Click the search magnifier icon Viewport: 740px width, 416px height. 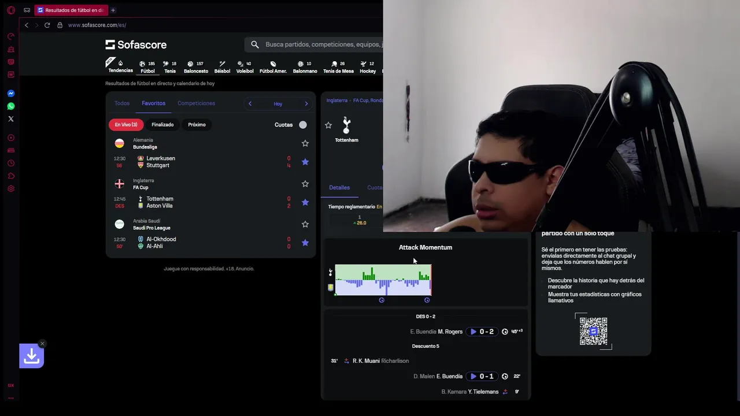point(255,44)
